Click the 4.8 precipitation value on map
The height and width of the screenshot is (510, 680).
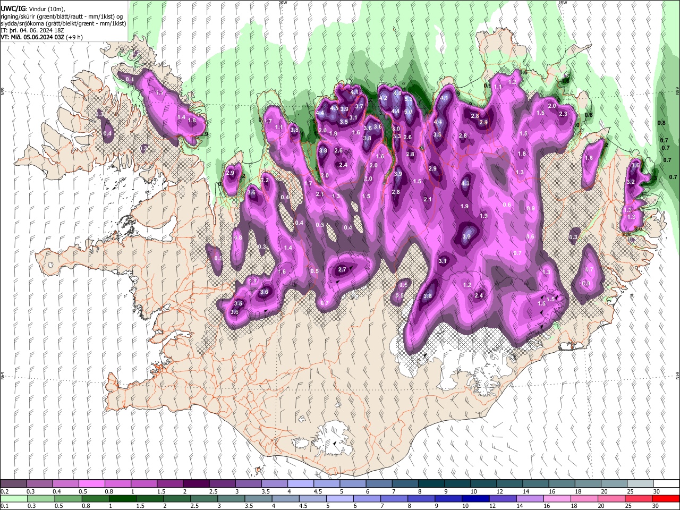(x=397, y=93)
